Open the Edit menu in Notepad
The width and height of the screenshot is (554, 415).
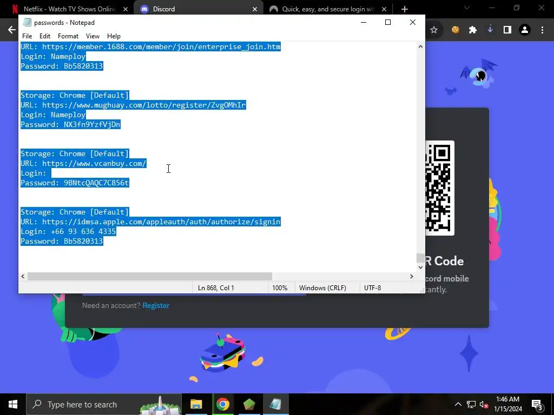44,36
